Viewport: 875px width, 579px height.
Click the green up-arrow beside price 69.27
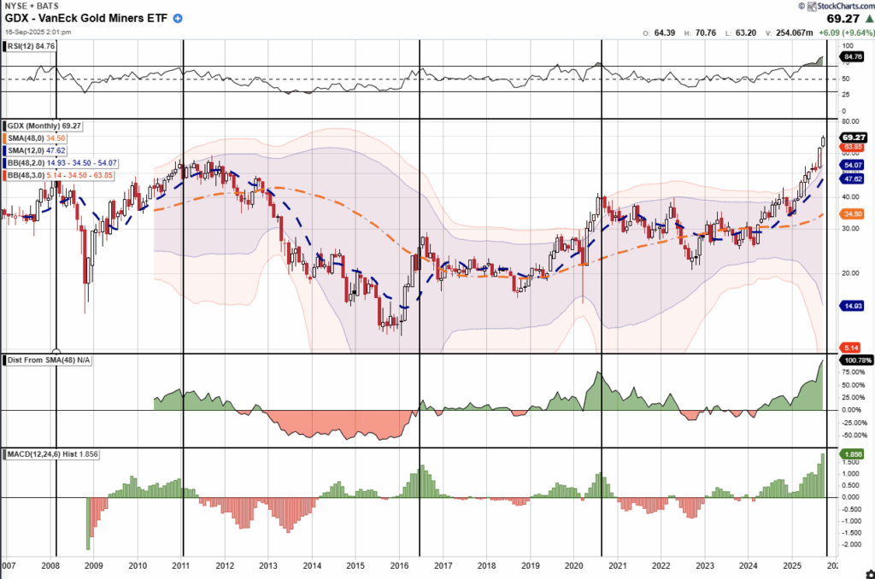[x=866, y=16]
